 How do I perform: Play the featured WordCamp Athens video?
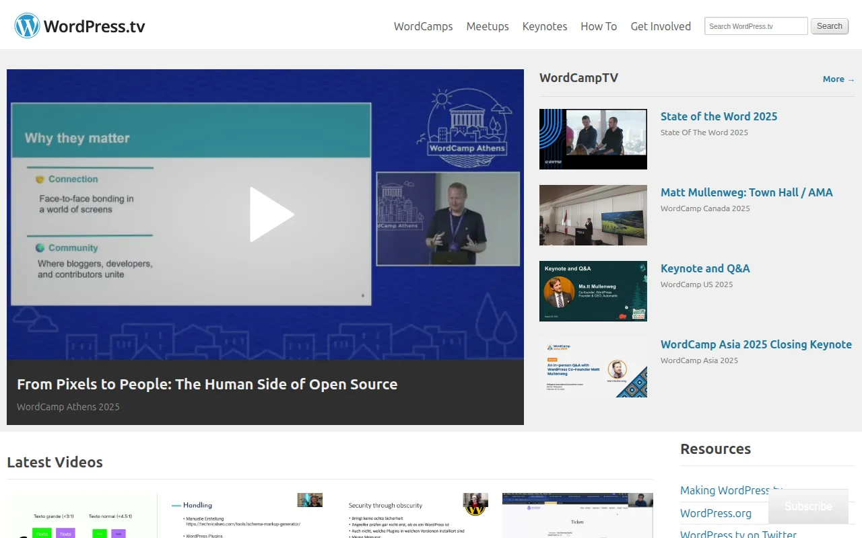269,213
